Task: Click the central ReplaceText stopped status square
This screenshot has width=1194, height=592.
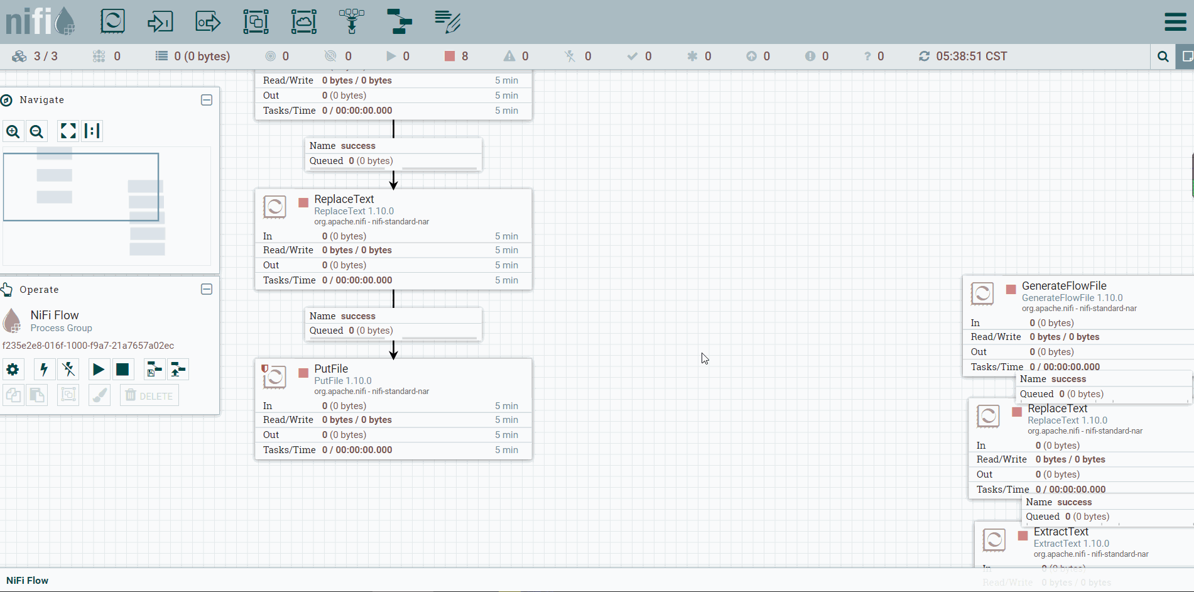Action: (303, 202)
